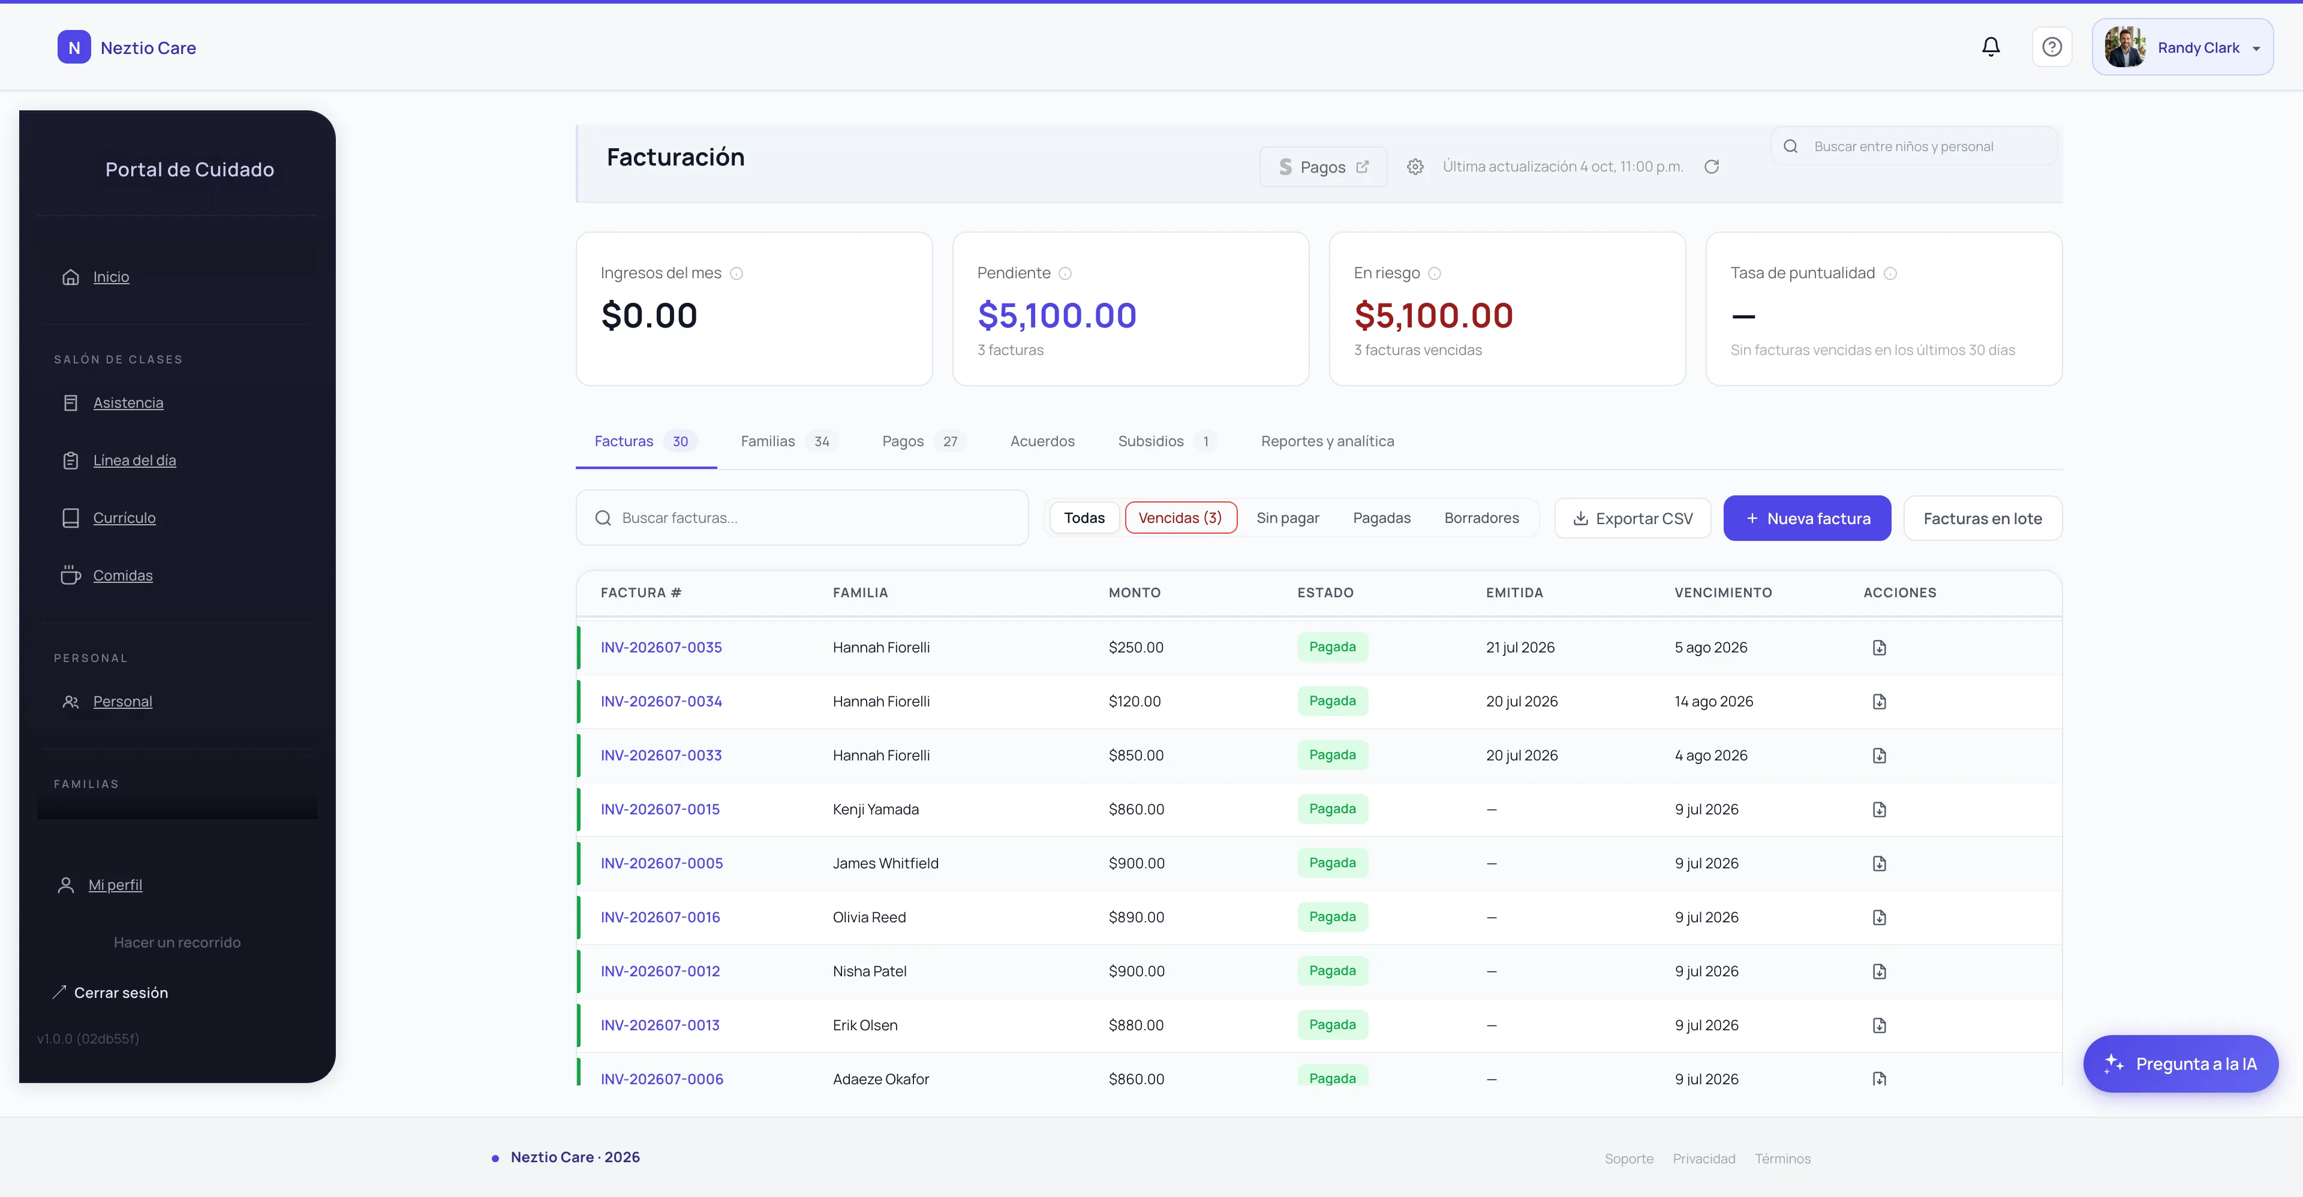Show info for Pendiente card
2303x1197 pixels.
coord(1065,273)
